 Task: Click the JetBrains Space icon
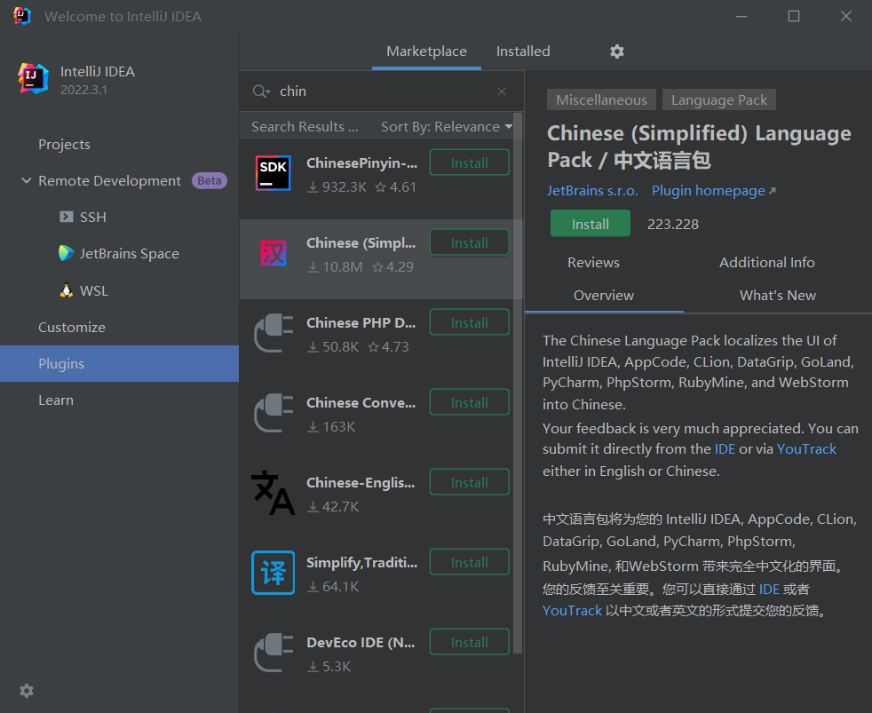coord(67,253)
